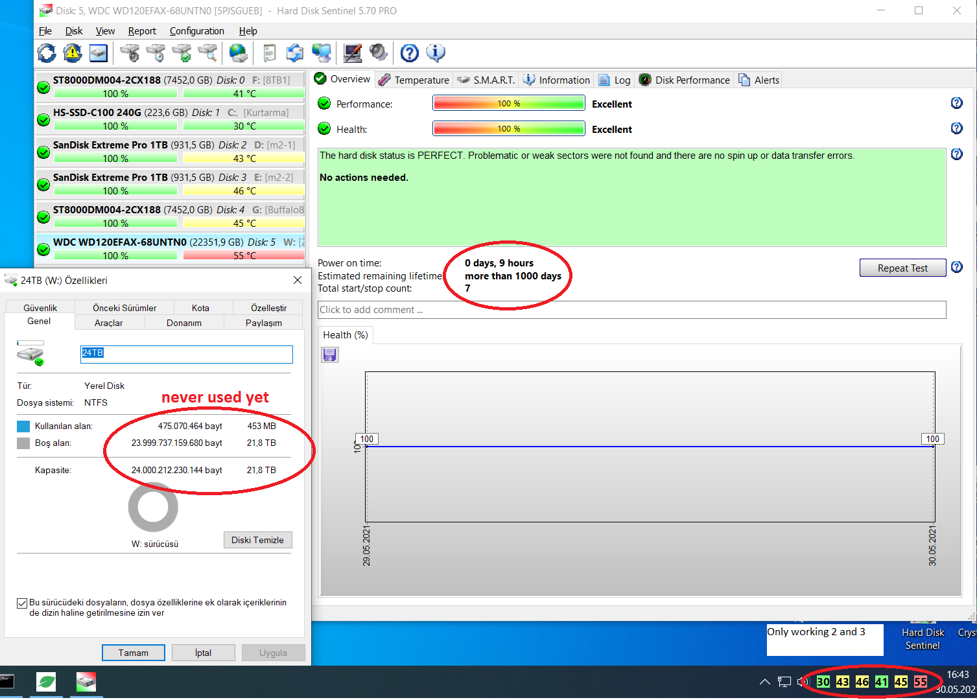Click the yellow warning refresh toolbar icon
The width and height of the screenshot is (977, 700).
pyautogui.click(x=73, y=52)
